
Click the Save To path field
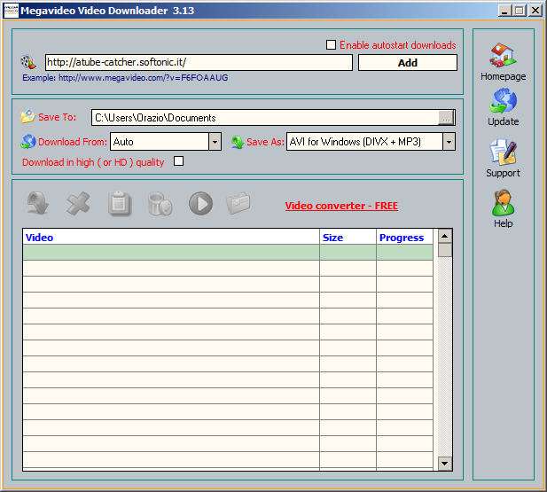(265, 118)
